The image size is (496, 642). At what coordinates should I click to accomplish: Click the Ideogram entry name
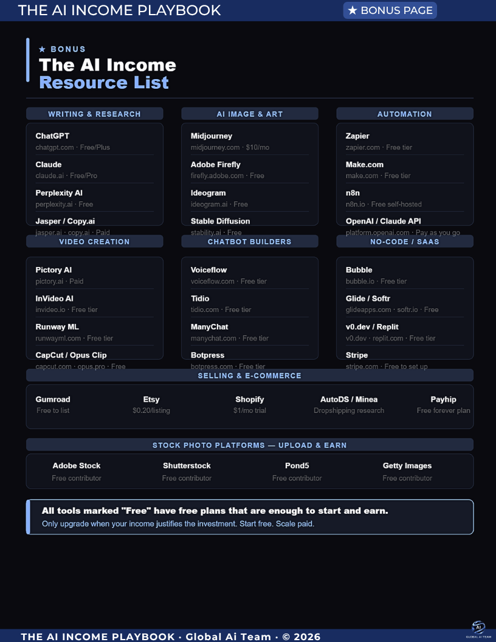(208, 193)
